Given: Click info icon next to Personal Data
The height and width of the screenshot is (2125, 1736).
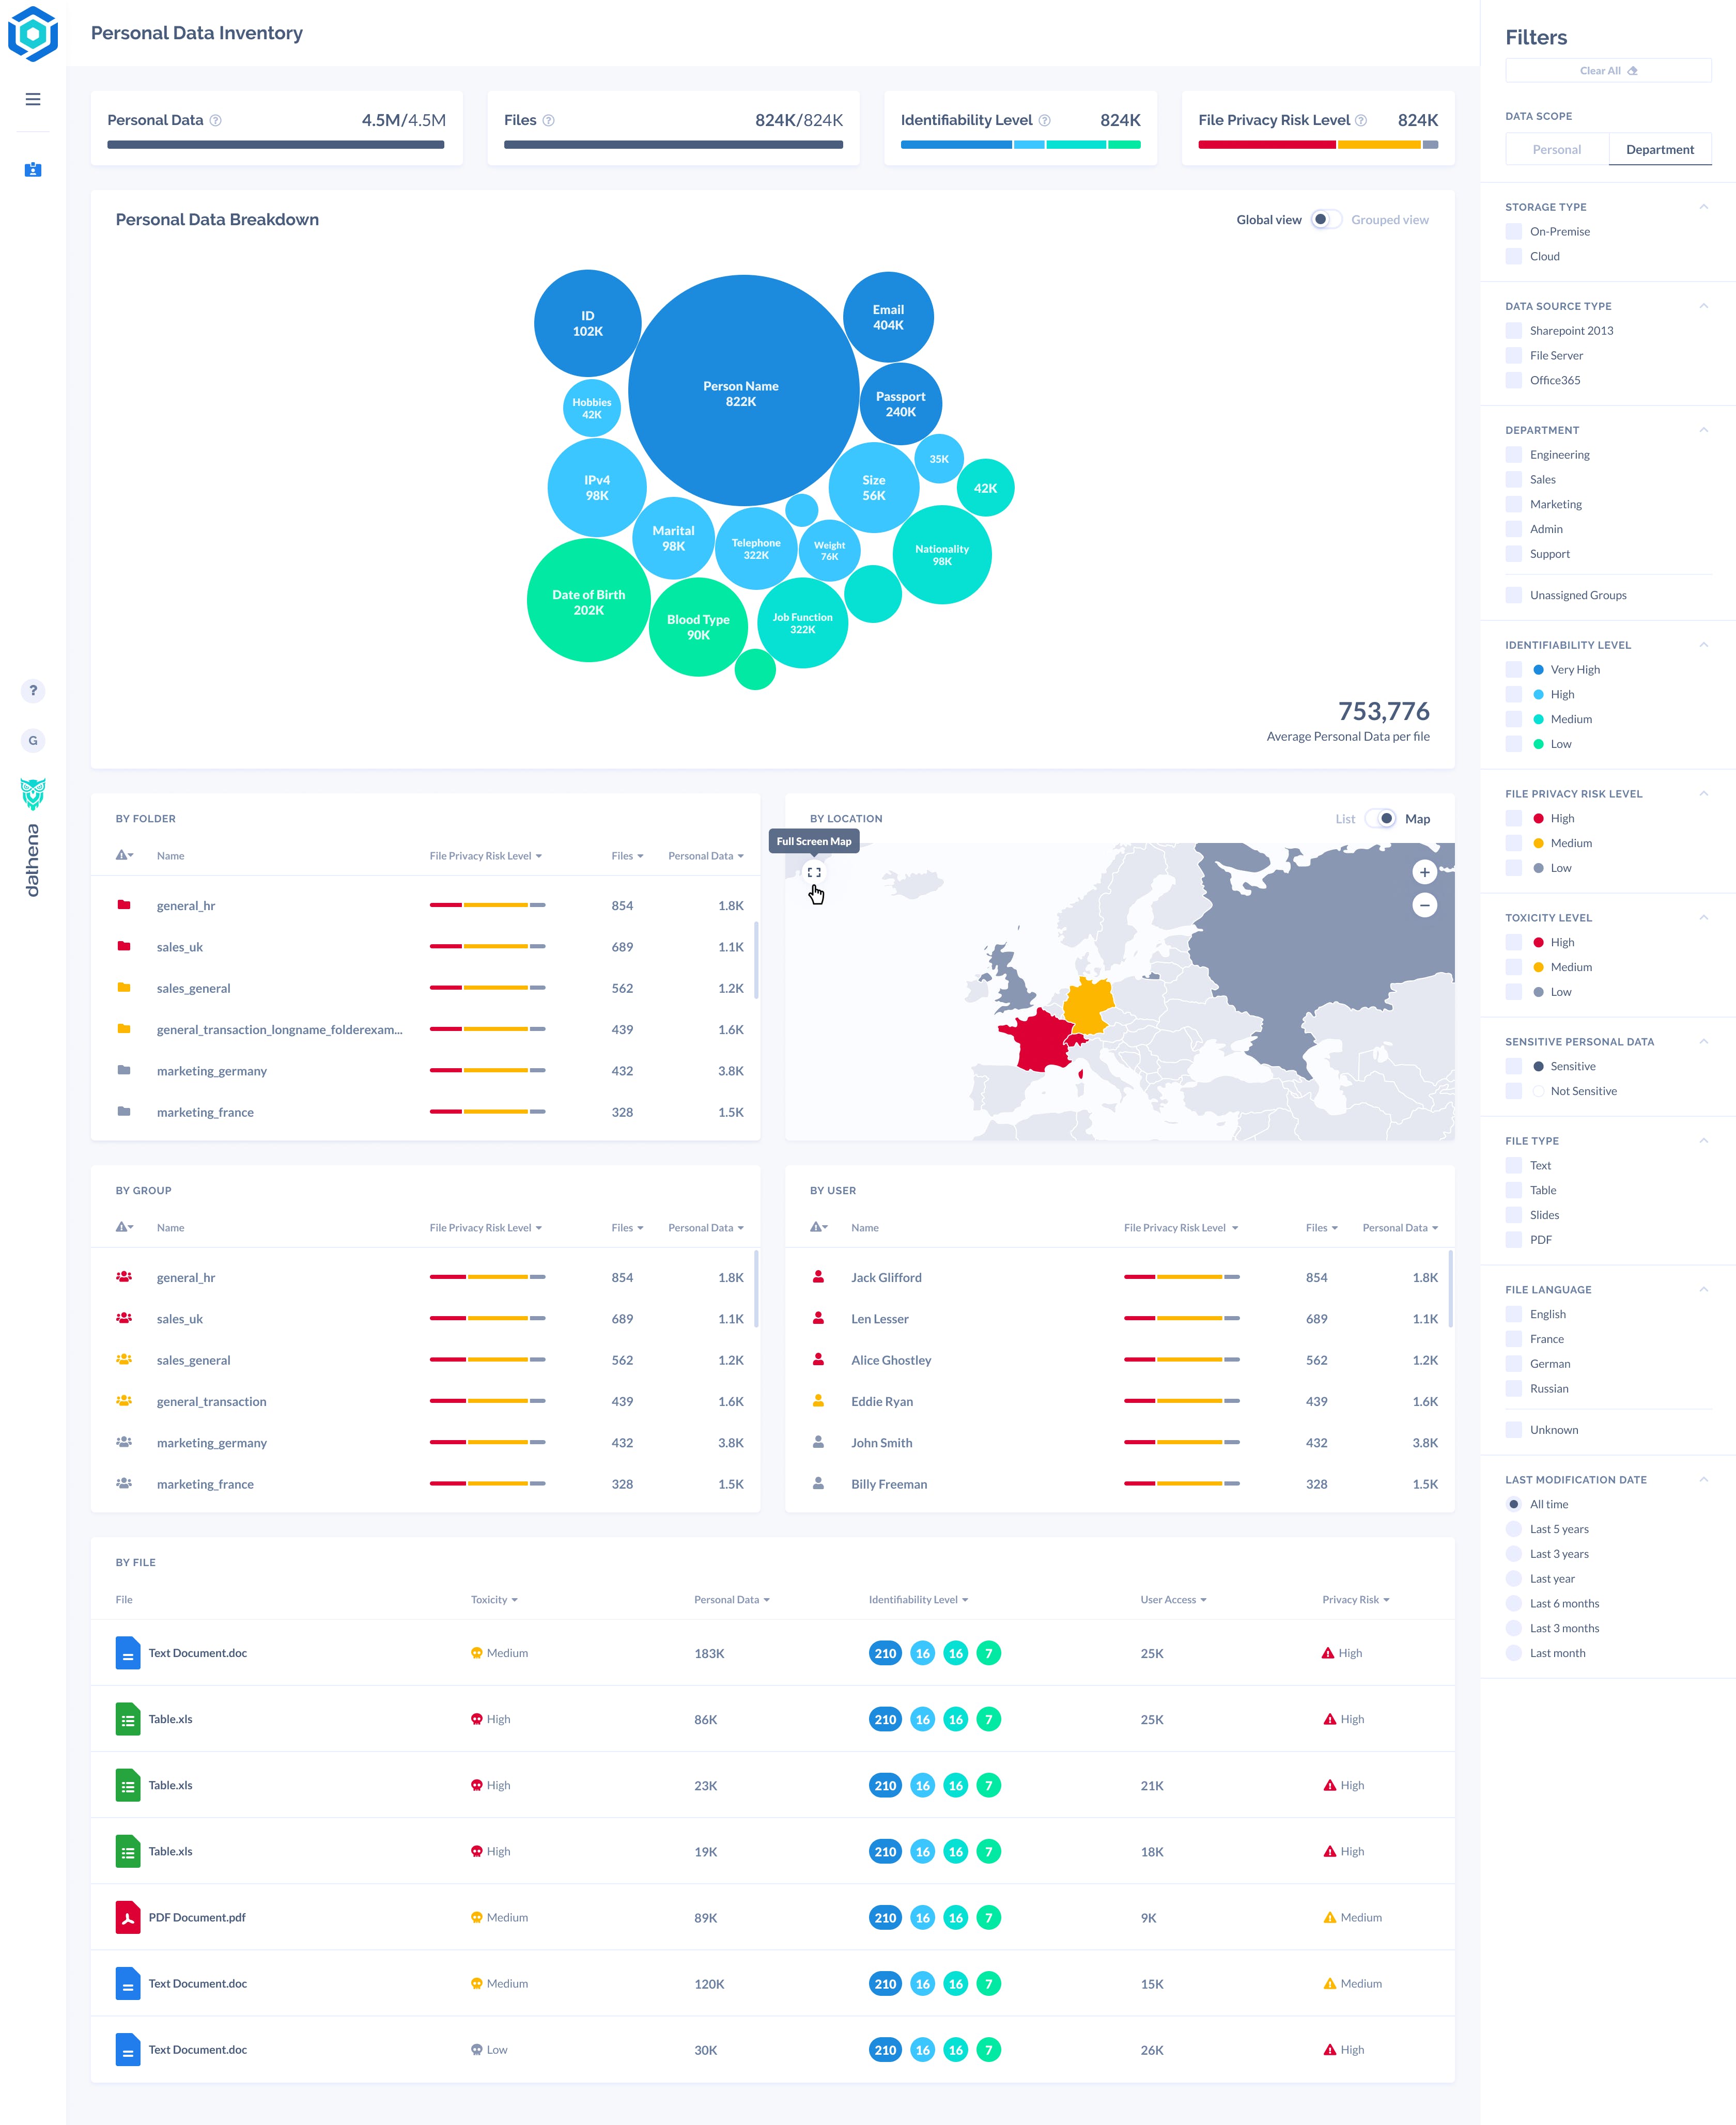Looking at the screenshot, I should click(215, 120).
